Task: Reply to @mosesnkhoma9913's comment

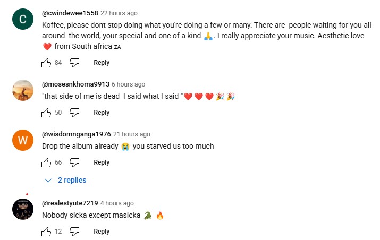Action: tap(102, 113)
